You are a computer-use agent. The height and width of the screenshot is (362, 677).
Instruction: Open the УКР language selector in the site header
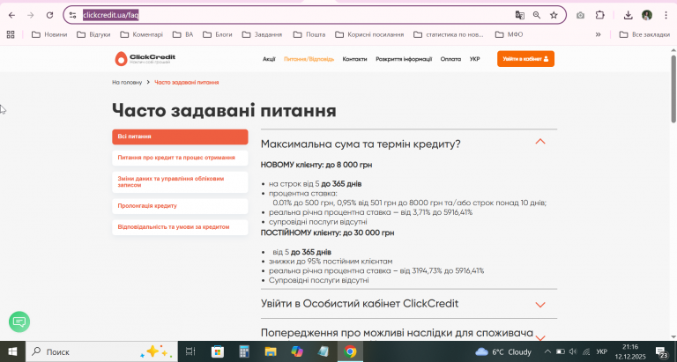[474, 59]
